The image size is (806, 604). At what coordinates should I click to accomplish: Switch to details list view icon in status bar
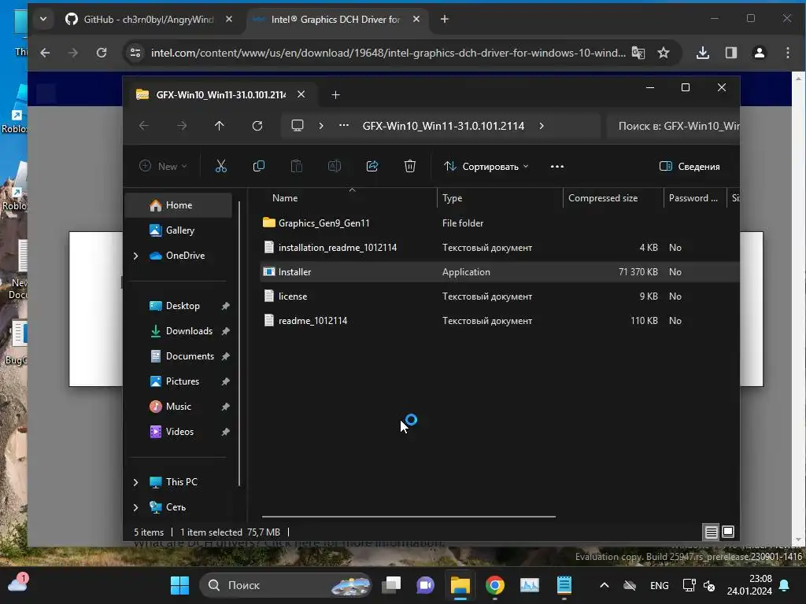pyautogui.click(x=711, y=532)
